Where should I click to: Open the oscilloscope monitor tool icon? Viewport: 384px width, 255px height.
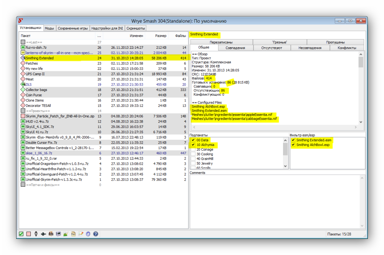point(58,234)
